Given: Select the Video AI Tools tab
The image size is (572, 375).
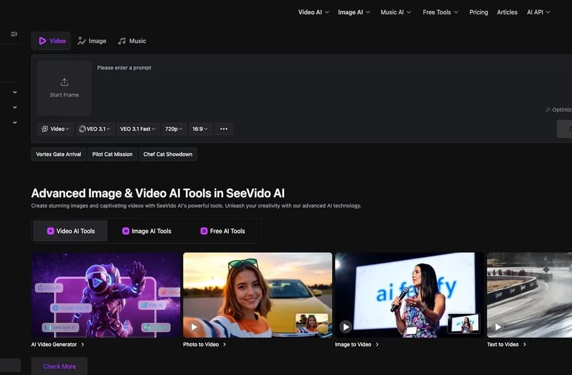Looking at the screenshot, I should point(70,231).
